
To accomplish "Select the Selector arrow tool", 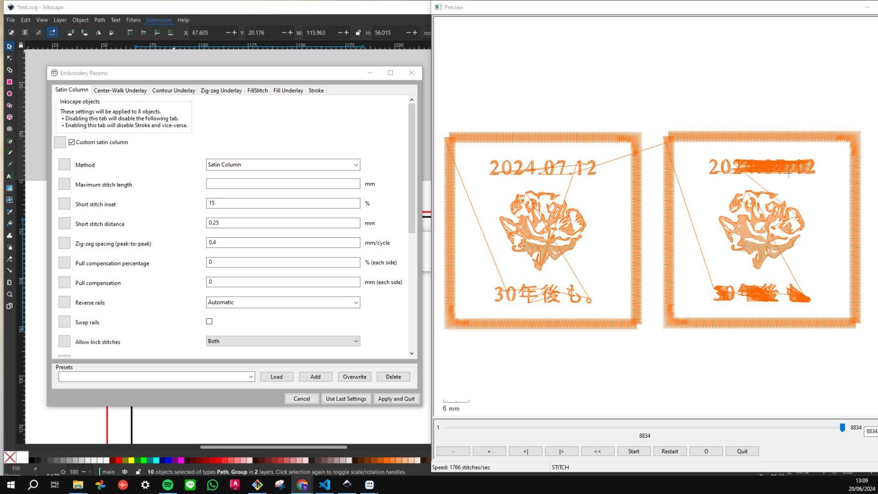I will tap(9, 47).
